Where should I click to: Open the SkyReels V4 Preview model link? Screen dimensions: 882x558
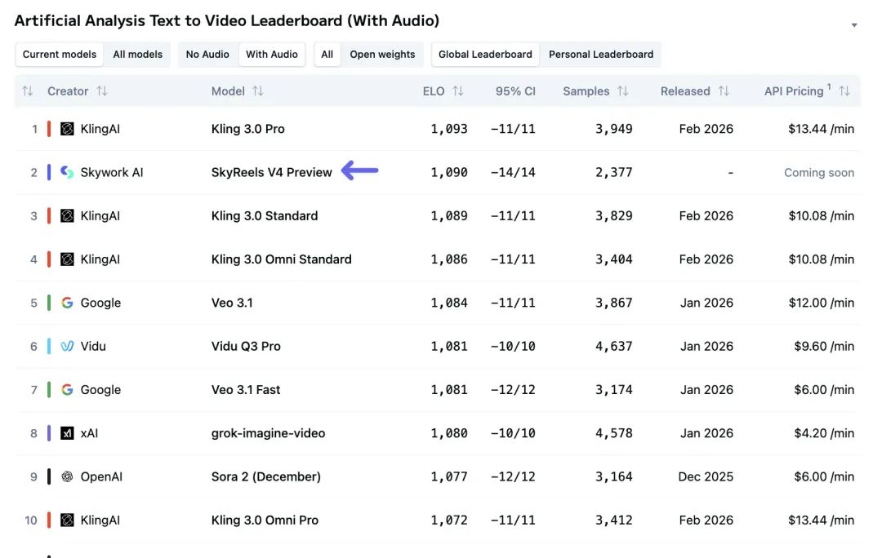tap(272, 172)
